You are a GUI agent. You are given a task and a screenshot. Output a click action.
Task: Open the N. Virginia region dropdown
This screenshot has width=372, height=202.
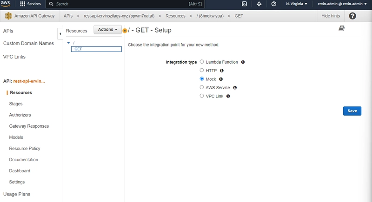coord(297,4)
